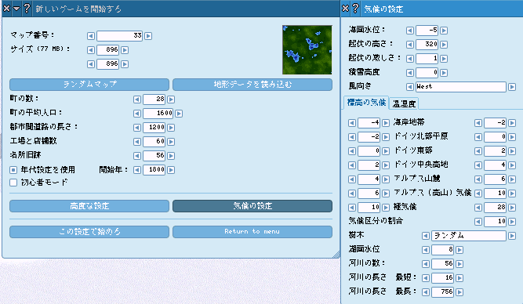Select next 樹木 tree option
This screenshot has height=304, width=523.
512,236
